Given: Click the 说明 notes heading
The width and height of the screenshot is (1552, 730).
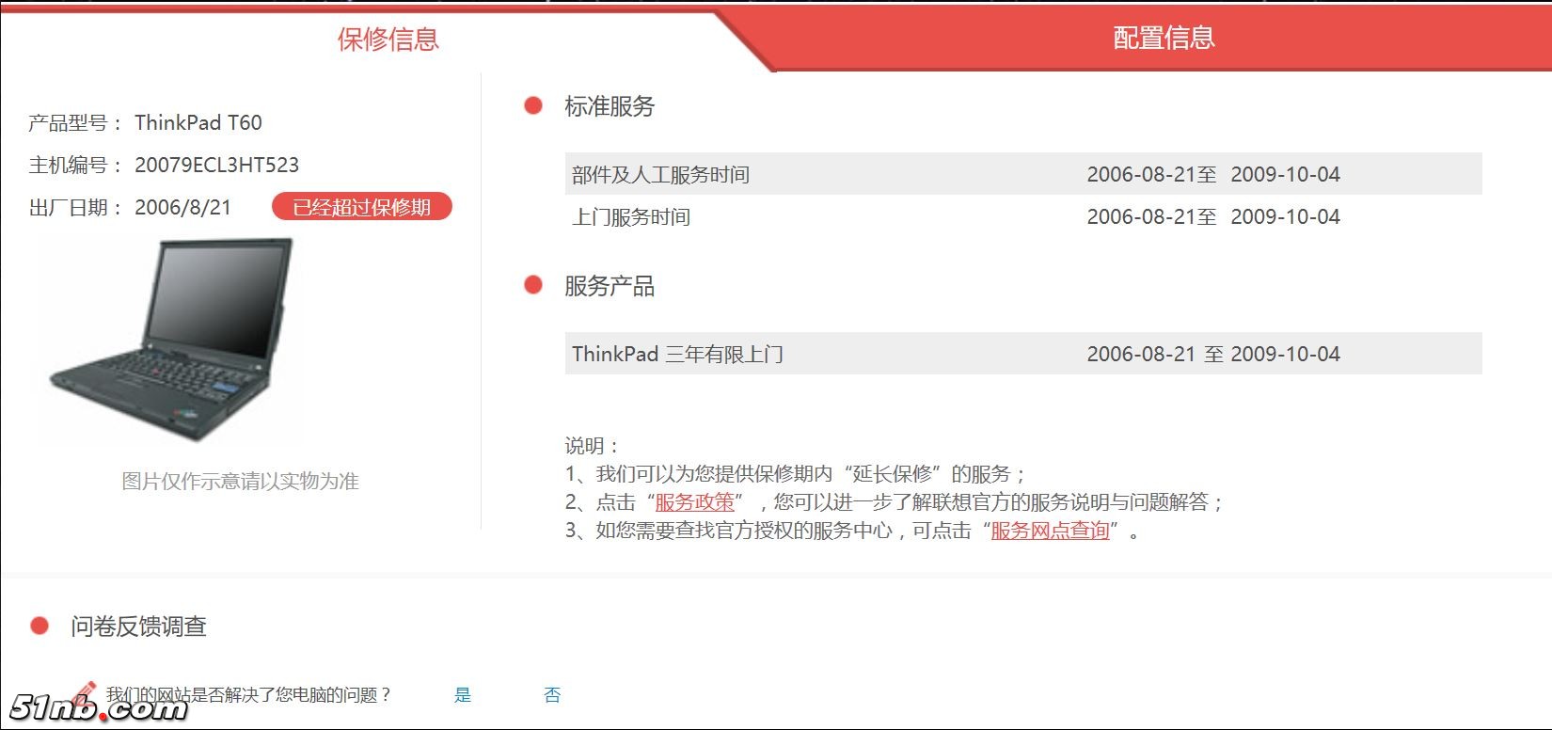Looking at the screenshot, I should (592, 446).
